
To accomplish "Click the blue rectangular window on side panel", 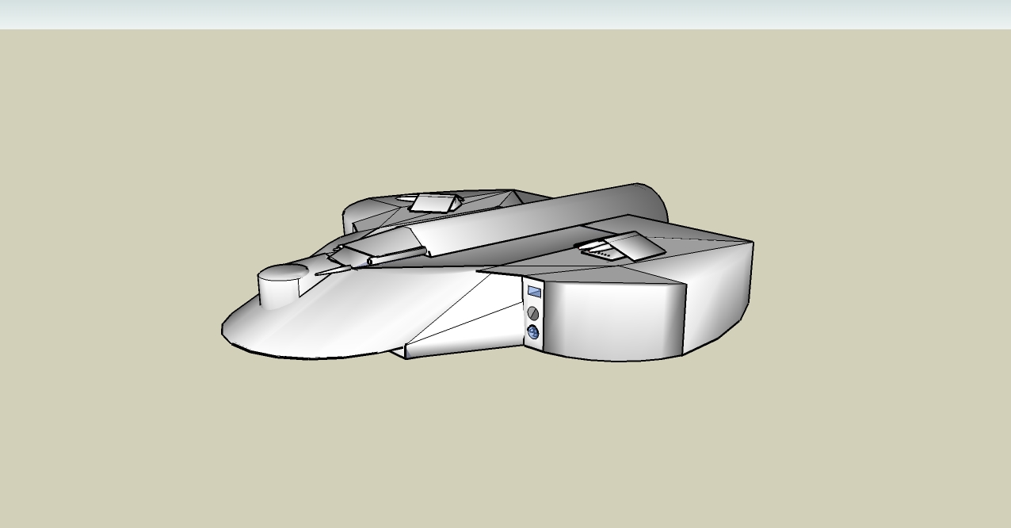I will pos(534,292).
